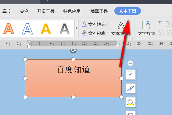Open text effects dialog launcher

click(132, 39)
